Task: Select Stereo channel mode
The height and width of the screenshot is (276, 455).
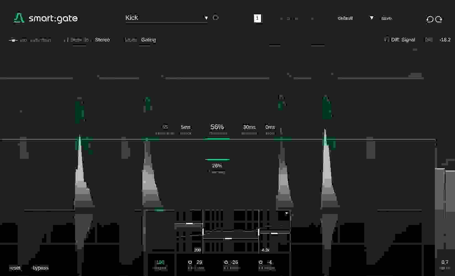Action: pos(102,40)
